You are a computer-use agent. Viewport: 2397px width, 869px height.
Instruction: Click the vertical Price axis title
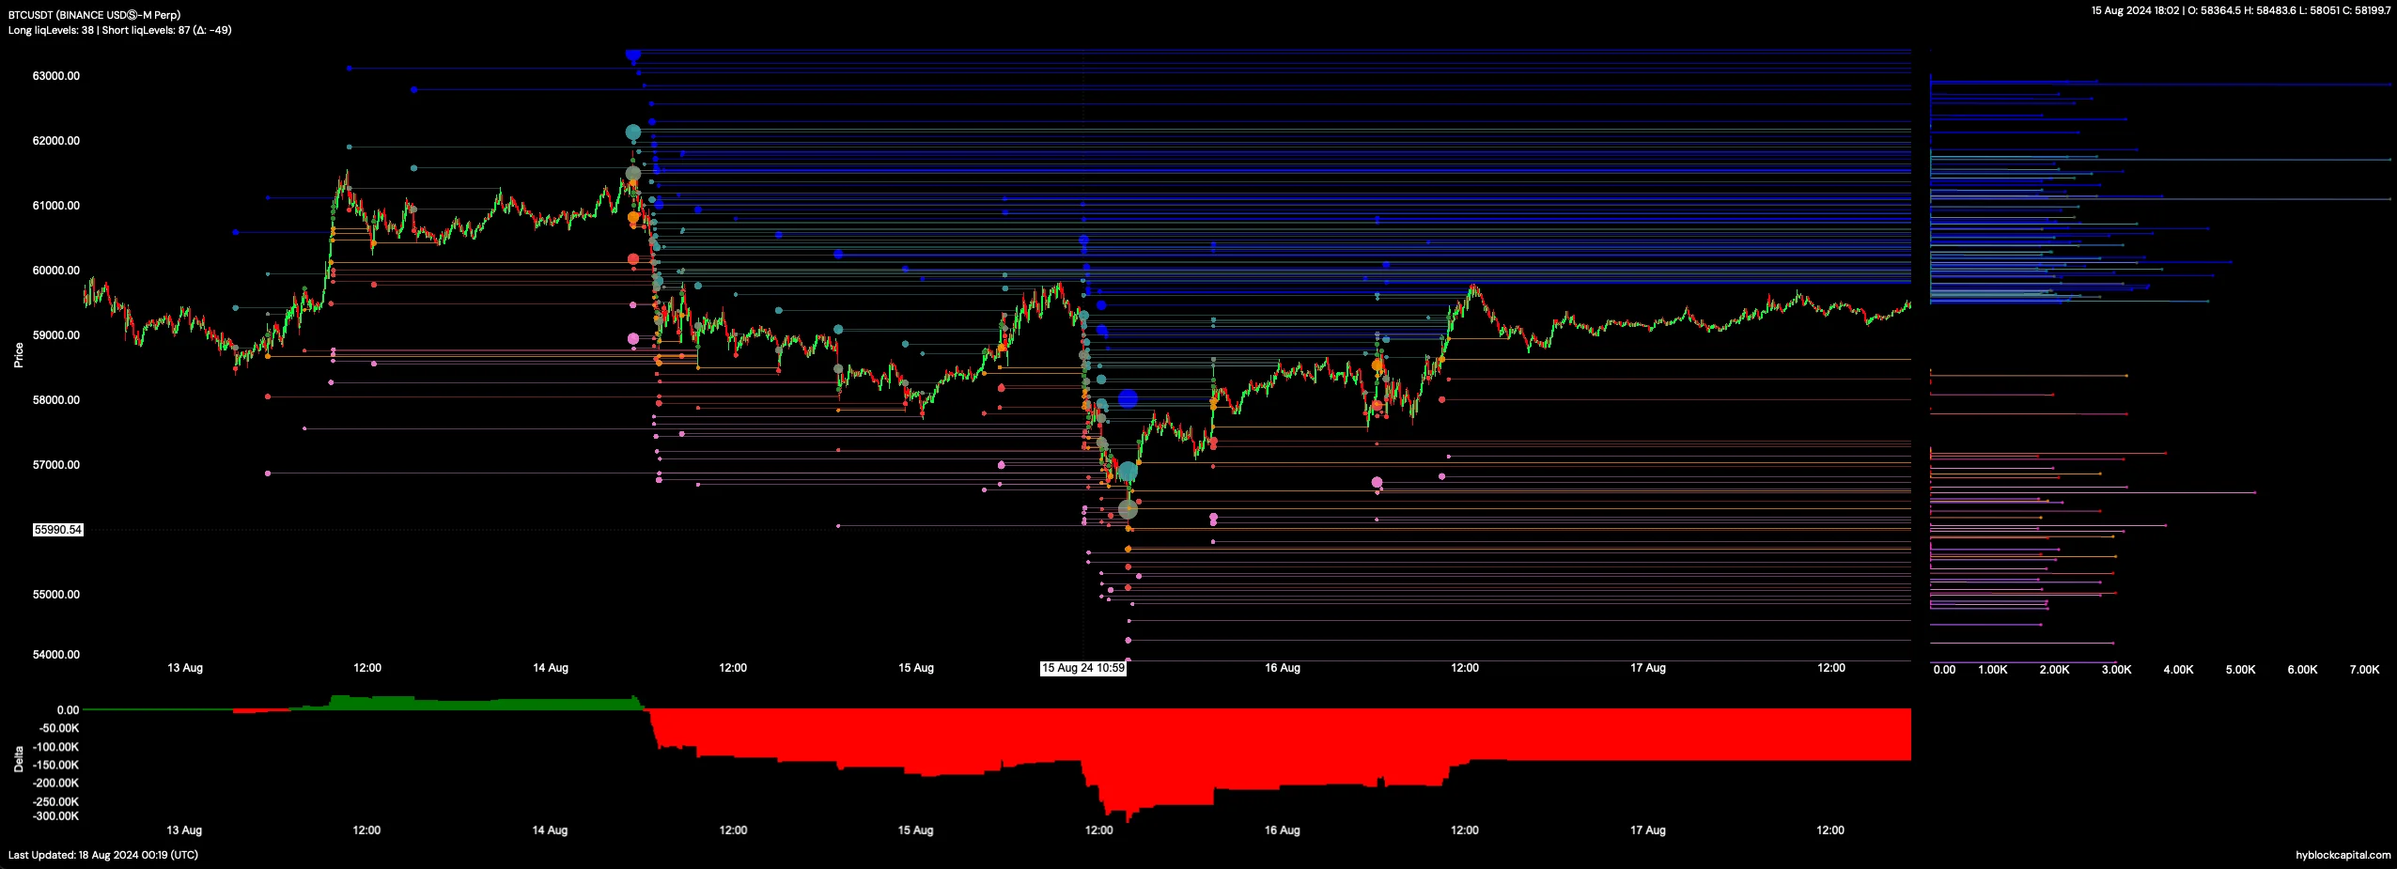point(19,355)
